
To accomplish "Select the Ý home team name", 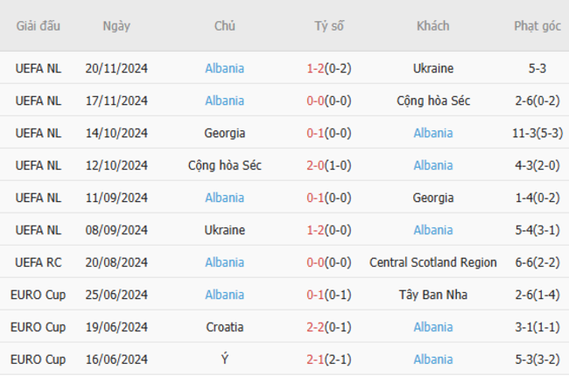I will tap(224, 359).
